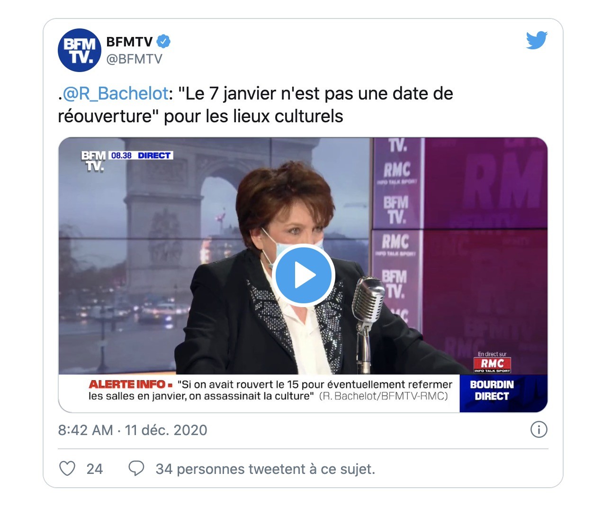Open the @BFMTV handle link
Viewport: 611px width, 527px height.
[x=135, y=59]
